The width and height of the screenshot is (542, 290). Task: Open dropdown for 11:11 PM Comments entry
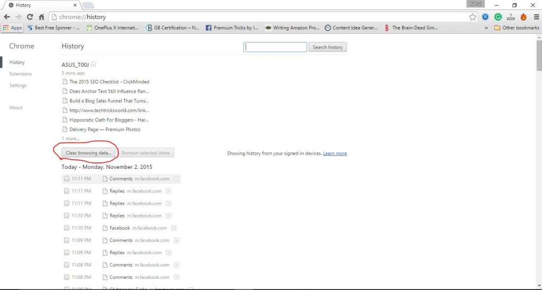176,179
